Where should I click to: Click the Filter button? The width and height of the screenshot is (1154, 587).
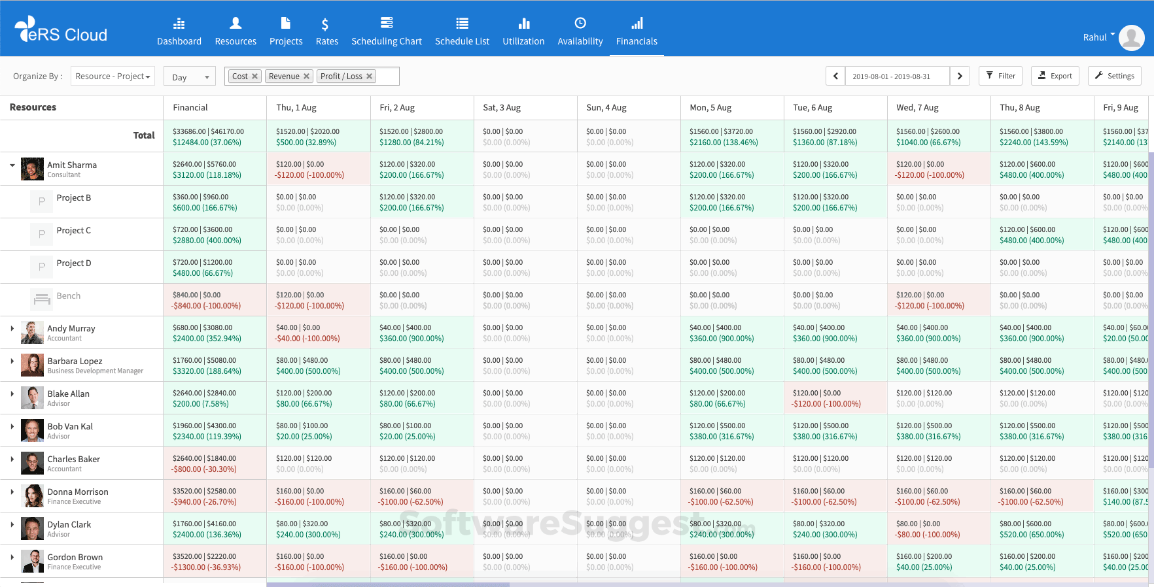(1000, 76)
